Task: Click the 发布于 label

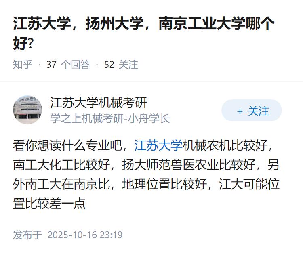Action: point(27,235)
